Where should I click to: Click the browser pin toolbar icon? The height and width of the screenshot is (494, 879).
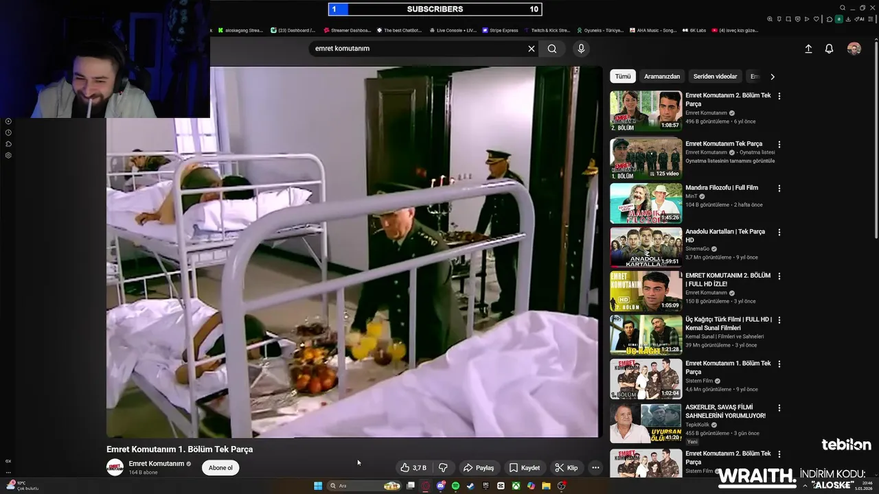[x=779, y=19]
